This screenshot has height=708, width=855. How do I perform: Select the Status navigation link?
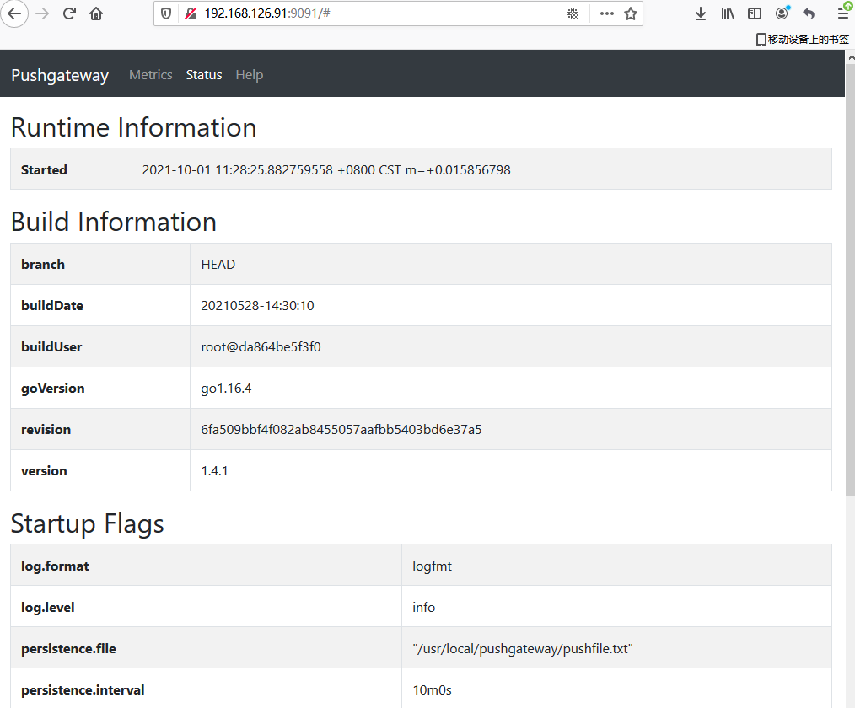point(203,75)
